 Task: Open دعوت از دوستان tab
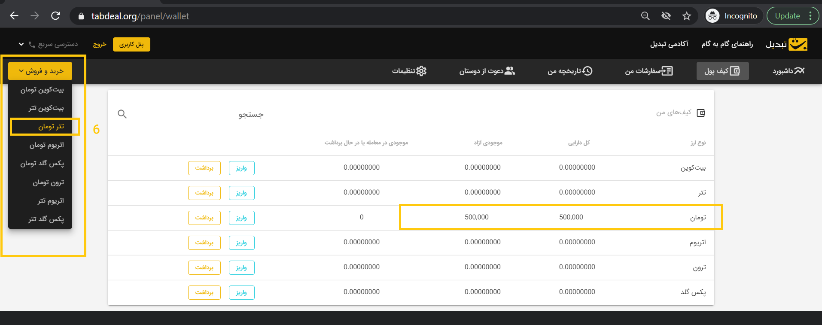[487, 71]
